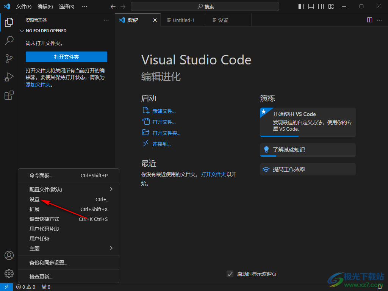Viewport: 388px width, 291px height.
Task: Close the 欢迎 tab
Action: click(155, 20)
